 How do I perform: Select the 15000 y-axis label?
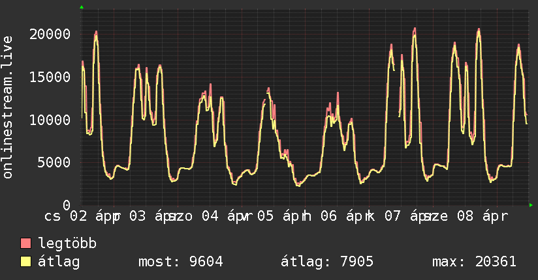pos(50,77)
